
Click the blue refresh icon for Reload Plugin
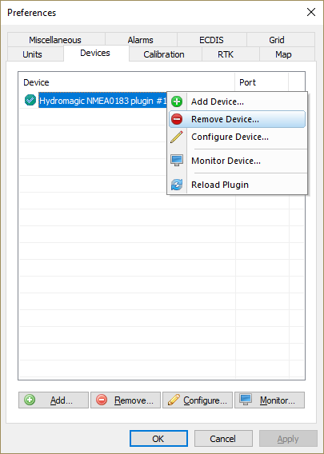point(177,185)
